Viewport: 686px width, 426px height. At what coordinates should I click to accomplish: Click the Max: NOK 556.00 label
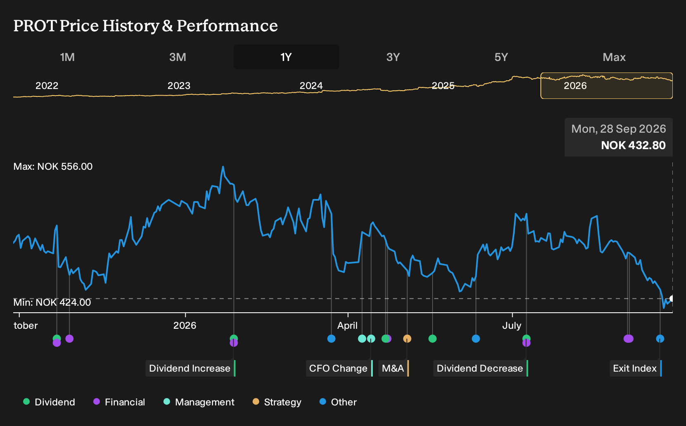point(53,166)
